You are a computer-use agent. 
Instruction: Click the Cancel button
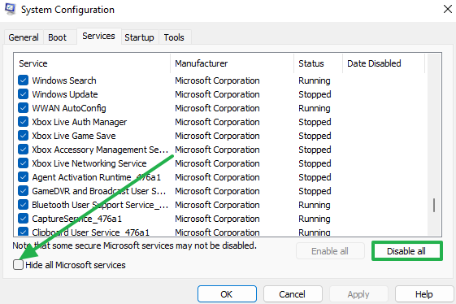(293, 294)
